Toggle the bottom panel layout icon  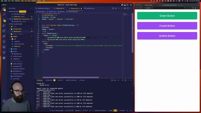click(125, 5)
